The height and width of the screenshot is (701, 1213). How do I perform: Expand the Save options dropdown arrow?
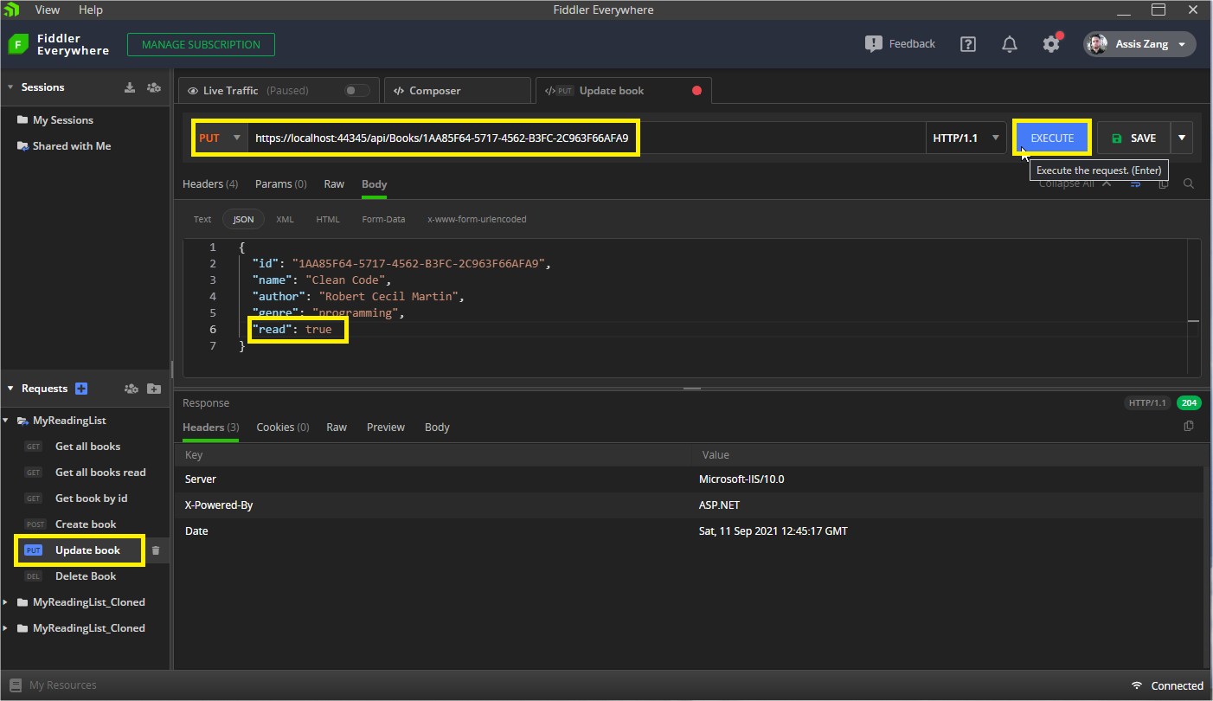1182,138
